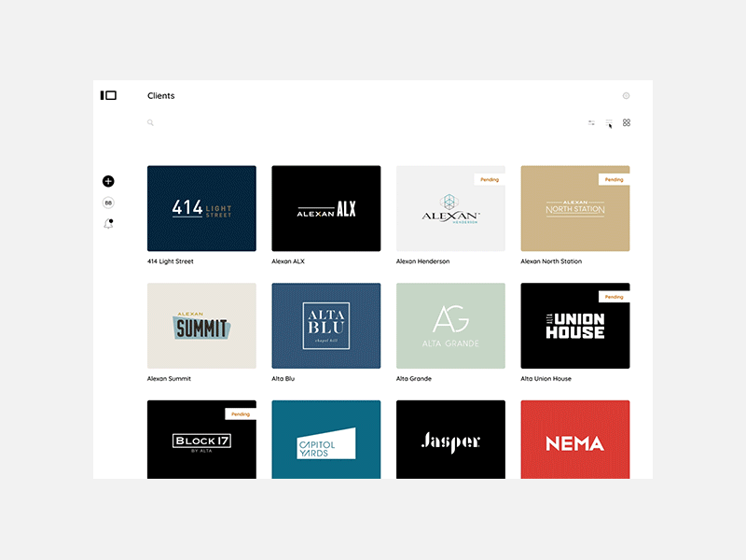This screenshot has height=560, width=746.
Task: Click the red NEMA thumbnail
Action: coord(574,440)
